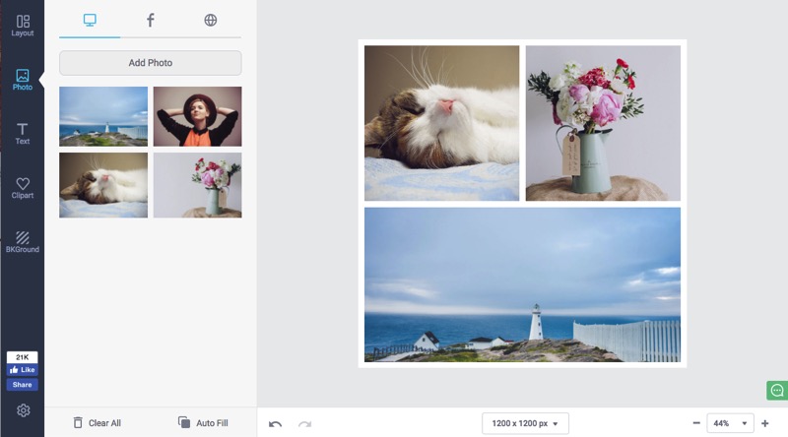
Task: Switch to web photos globe tab
Action: (211, 21)
